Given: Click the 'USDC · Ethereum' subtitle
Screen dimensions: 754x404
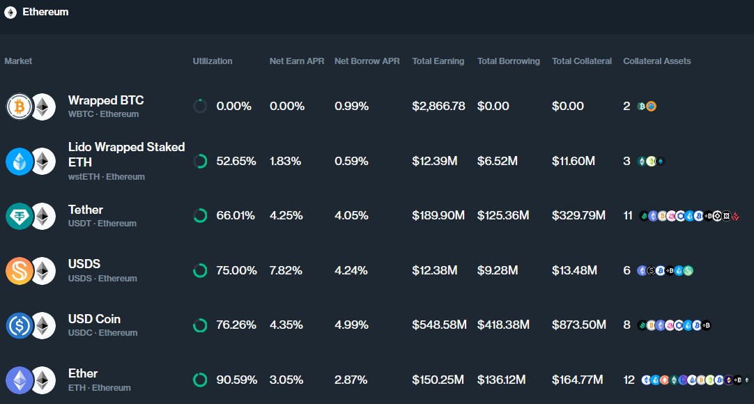Looking at the screenshot, I should click(x=103, y=333).
